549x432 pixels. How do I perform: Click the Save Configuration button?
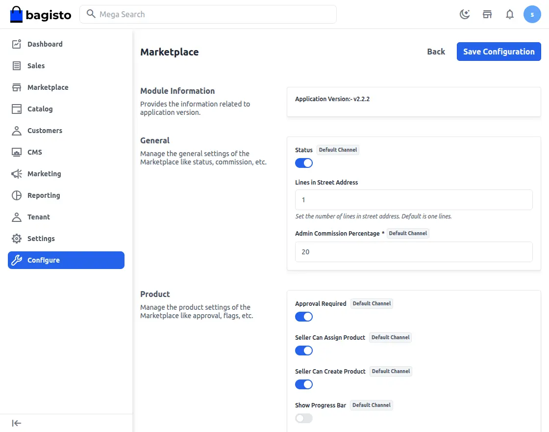(499, 51)
